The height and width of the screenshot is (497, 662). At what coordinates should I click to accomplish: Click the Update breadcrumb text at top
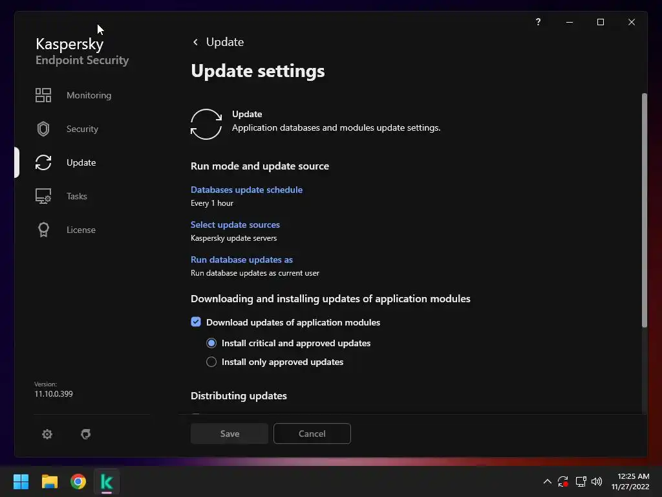[x=225, y=42]
